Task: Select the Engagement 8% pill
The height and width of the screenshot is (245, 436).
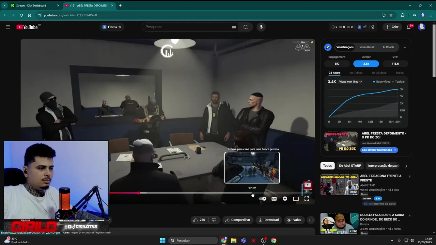Action: click(x=337, y=64)
